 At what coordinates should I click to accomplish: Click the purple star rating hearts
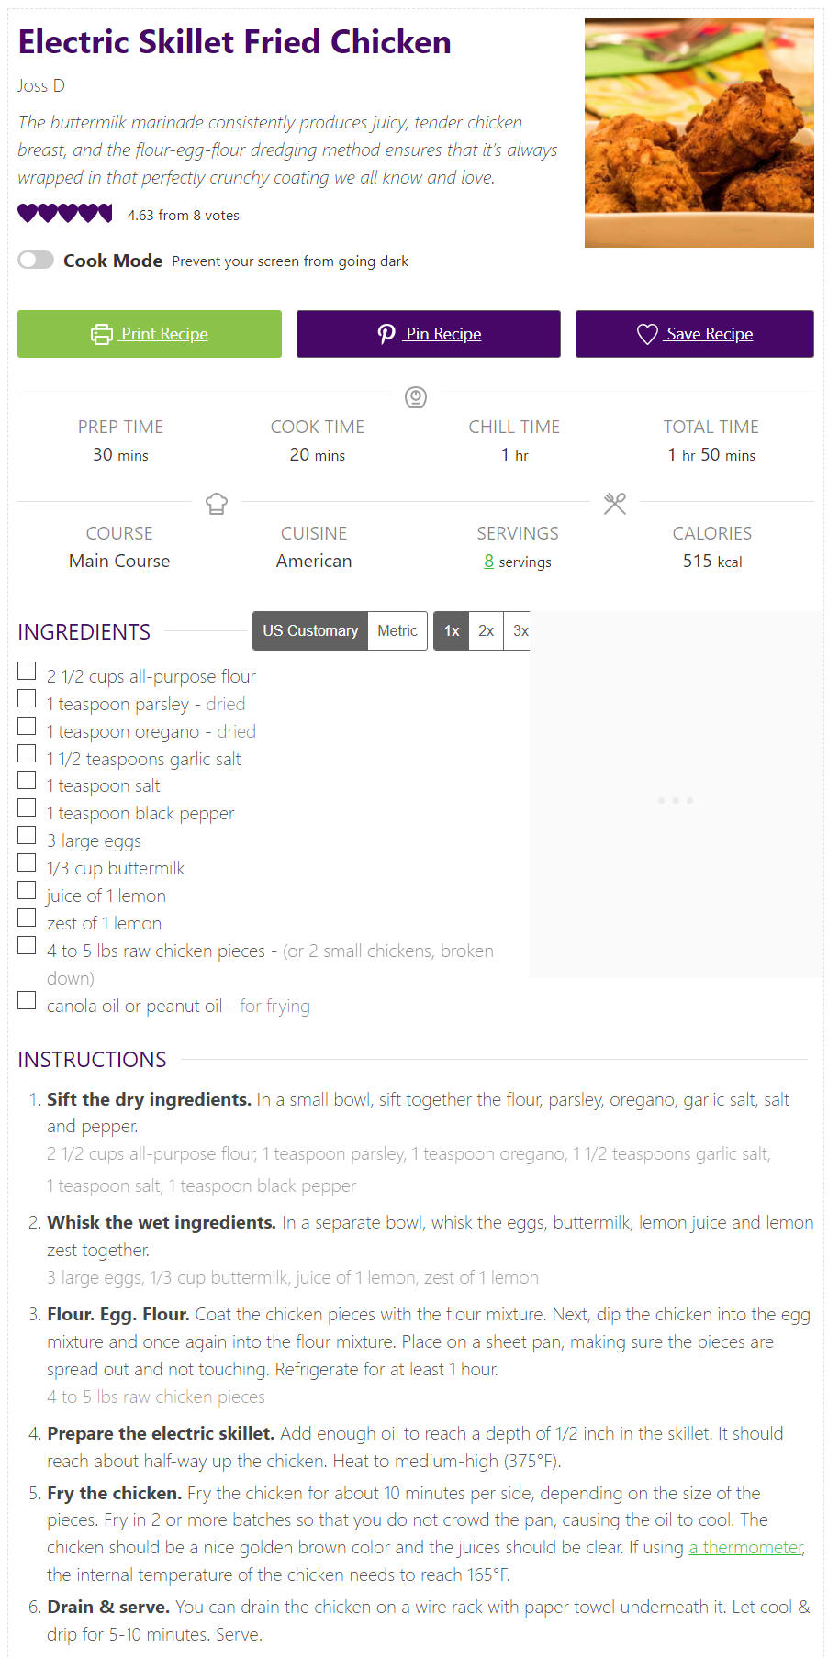point(65,214)
